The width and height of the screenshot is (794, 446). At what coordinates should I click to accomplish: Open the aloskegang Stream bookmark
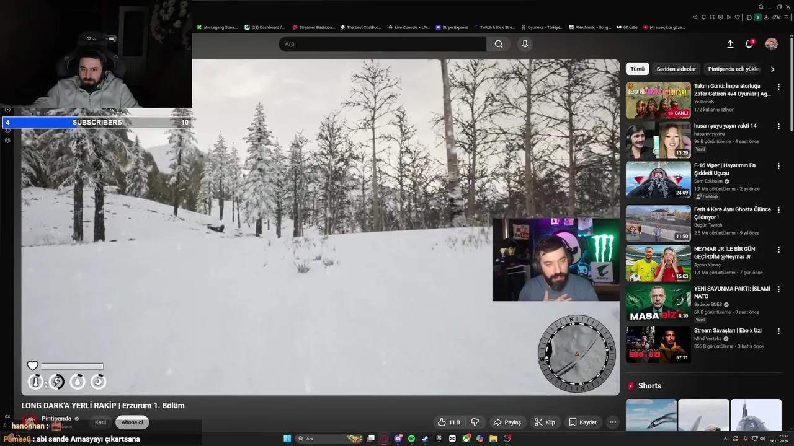point(218,27)
